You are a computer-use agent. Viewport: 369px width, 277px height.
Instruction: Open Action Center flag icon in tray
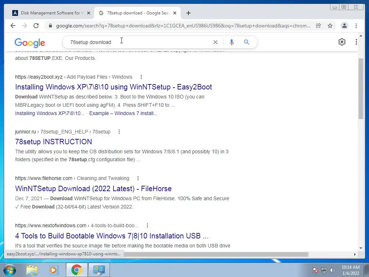(315, 270)
